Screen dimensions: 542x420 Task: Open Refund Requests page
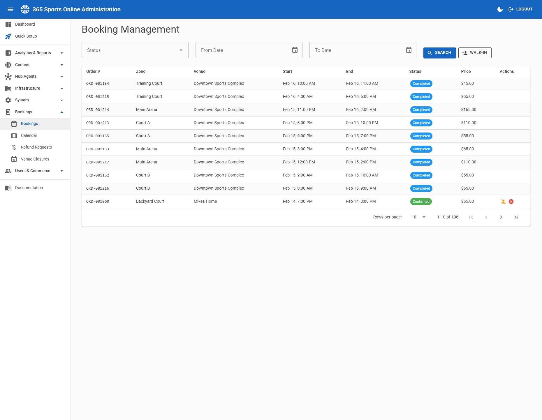coord(35,147)
